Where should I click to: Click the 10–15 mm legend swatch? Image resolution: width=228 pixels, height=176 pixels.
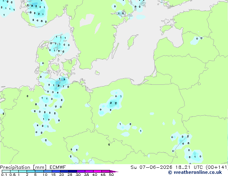(x=47, y=171)
